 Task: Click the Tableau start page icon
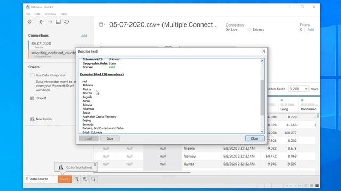(x=30, y=22)
